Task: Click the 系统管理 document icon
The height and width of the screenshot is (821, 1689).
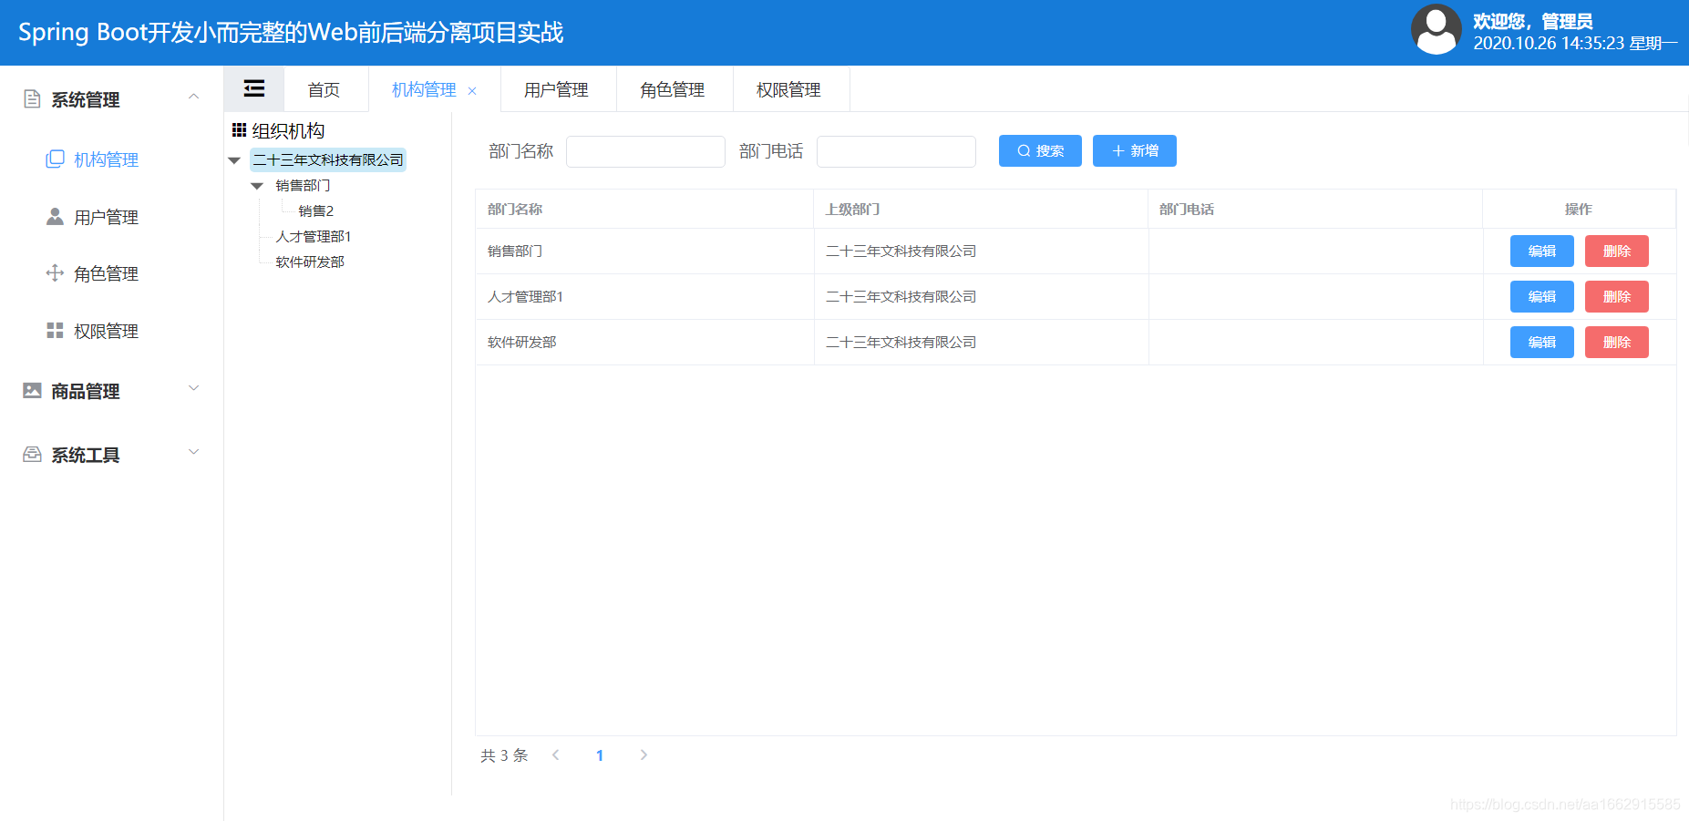Action: (x=32, y=98)
